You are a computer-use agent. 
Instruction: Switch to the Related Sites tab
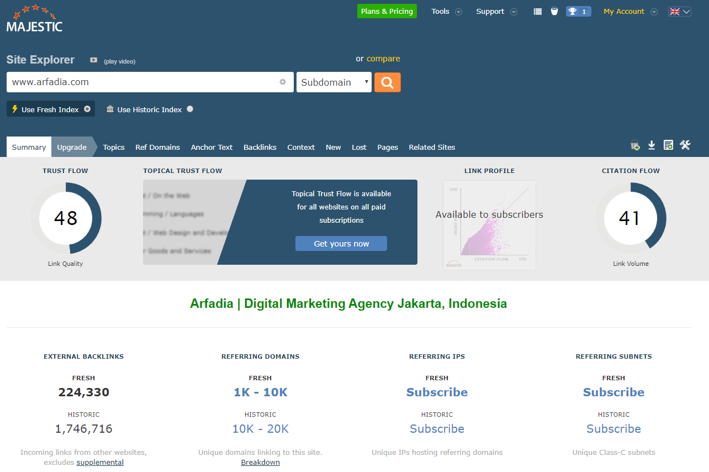click(432, 147)
